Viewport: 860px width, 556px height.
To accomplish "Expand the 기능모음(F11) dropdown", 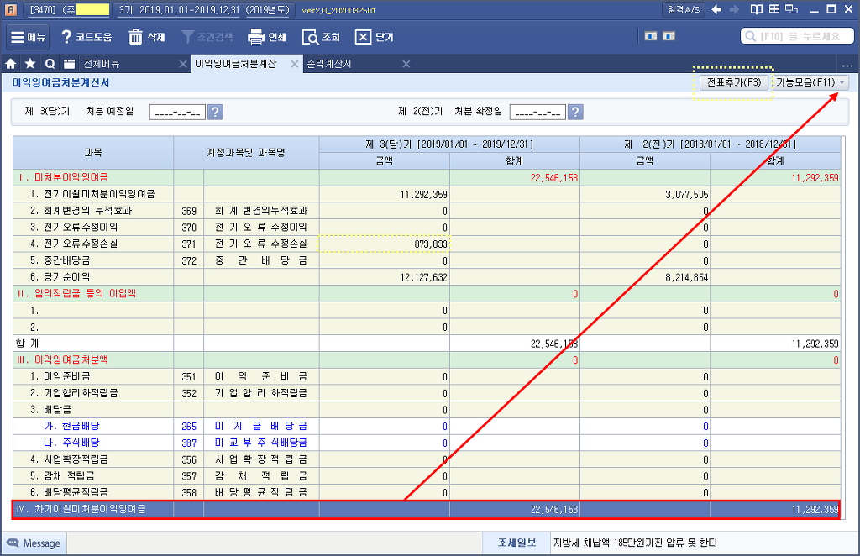I will 810,82.
